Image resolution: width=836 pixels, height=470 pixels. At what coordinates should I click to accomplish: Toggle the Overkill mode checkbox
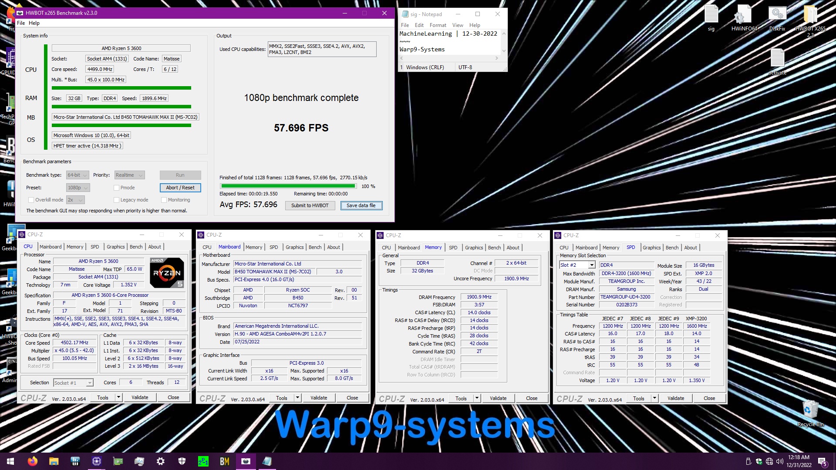click(31, 200)
